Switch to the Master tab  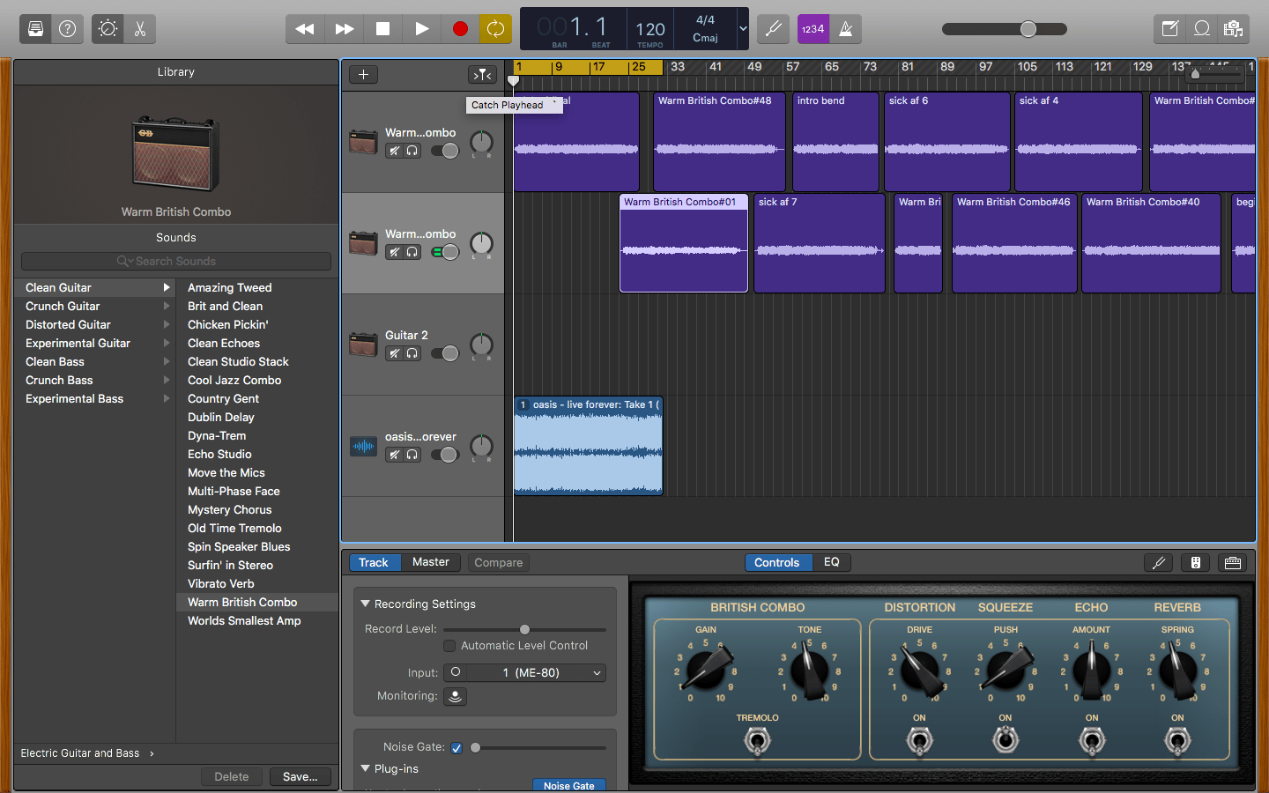(430, 562)
